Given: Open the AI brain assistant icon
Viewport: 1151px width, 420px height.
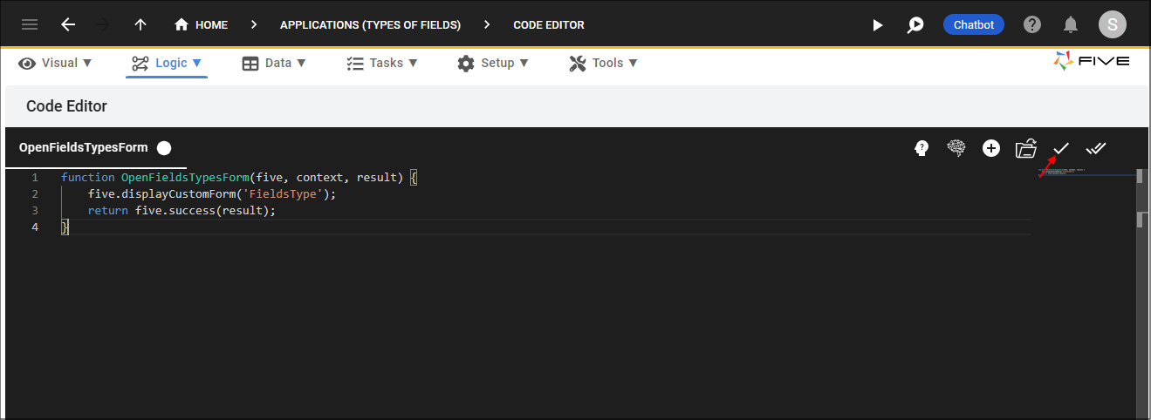Looking at the screenshot, I should coord(956,148).
